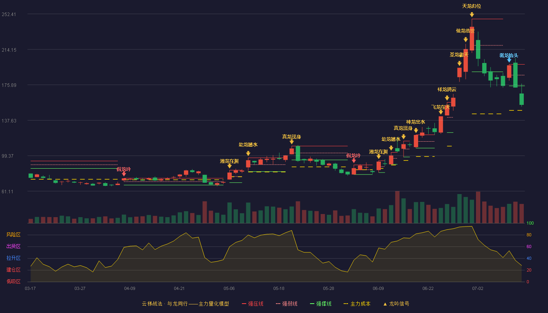Click the 潜龙在渊 arrow near 05-06
This screenshot has height=313, width=548.
[x=229, y=166]
